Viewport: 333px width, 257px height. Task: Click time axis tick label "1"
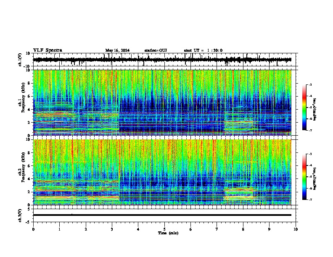[60, 229]
